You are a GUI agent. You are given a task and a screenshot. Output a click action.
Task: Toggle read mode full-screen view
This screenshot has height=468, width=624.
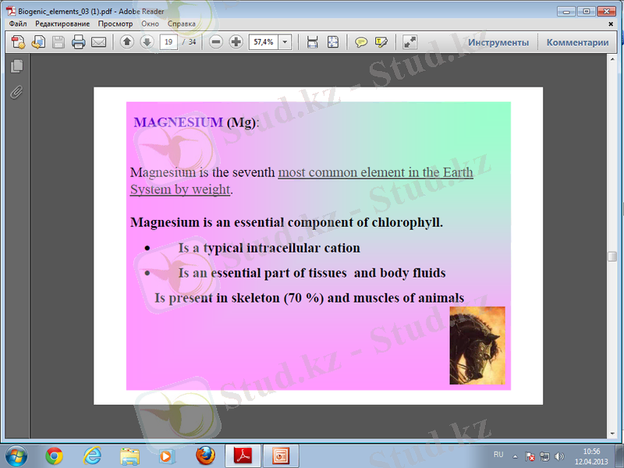coord(410,42)
